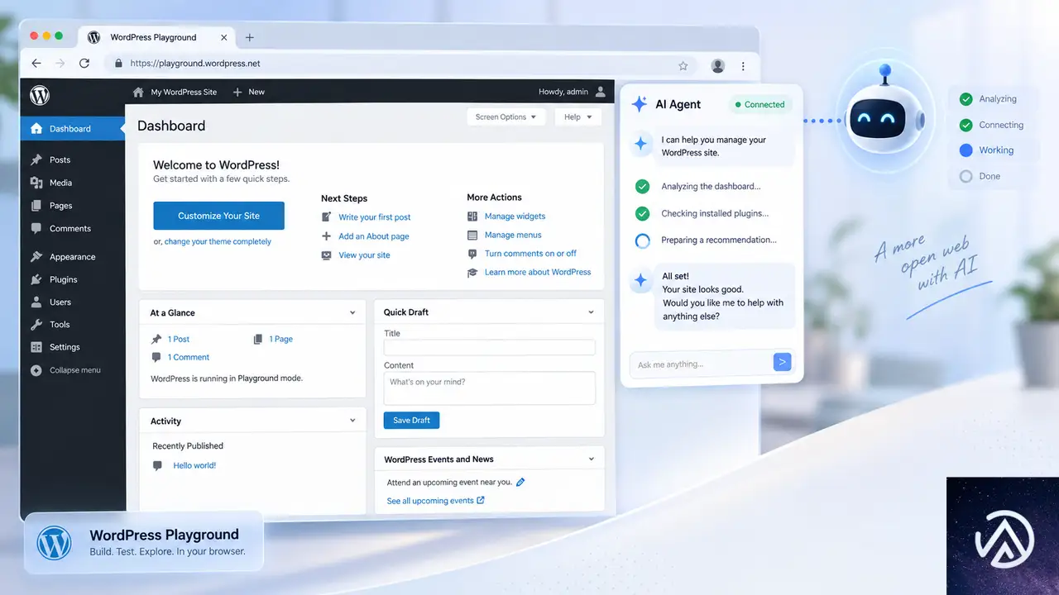Click the browser forward arrow
Viewport: 1059px width, 595px height.
click(60, 64)
